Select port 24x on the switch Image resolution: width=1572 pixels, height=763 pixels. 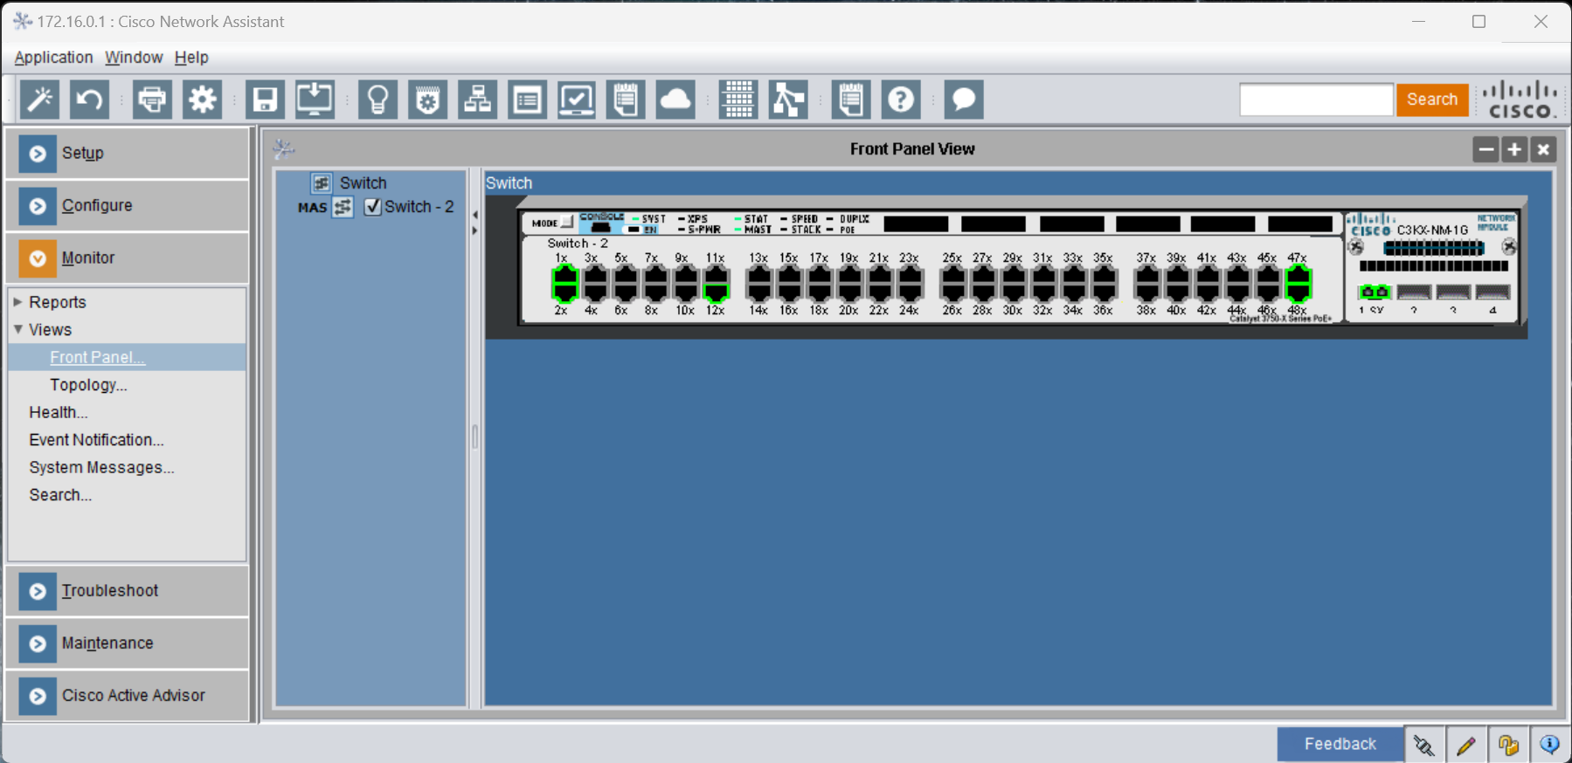(911, 293)
